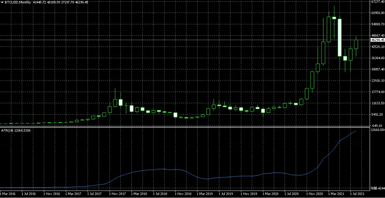The image size is (385, 198).
Task: Click the 1 Nov 2017 date label
Action: click(117, 193)
